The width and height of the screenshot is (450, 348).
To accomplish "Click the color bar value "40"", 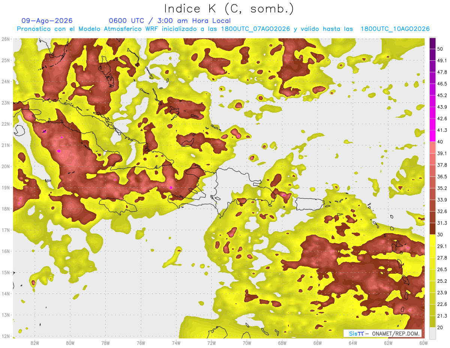I will tap(440, 142).
